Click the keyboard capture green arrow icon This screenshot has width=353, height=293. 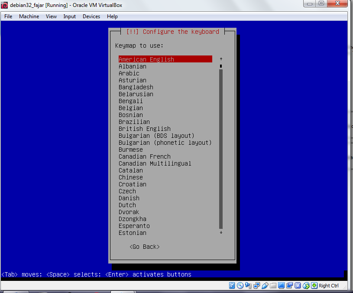pos(314,286)
